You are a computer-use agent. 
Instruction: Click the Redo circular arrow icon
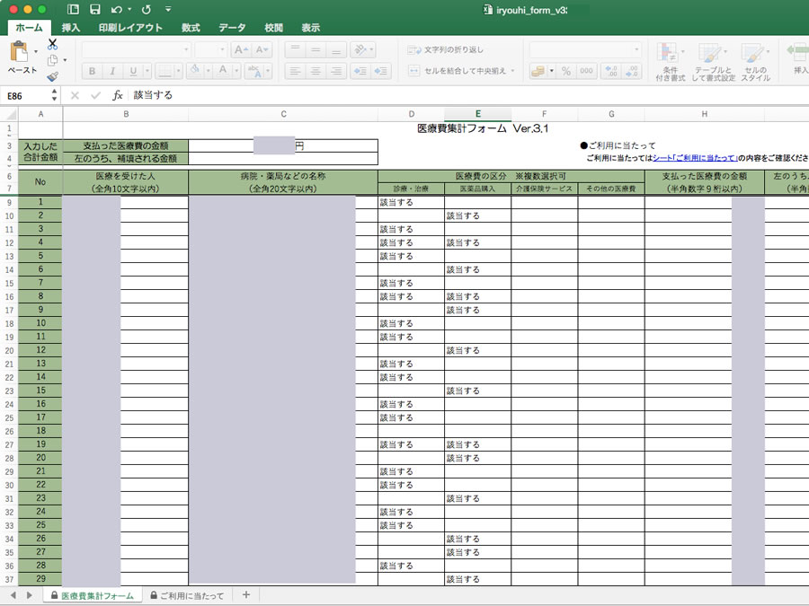(x=147, y=9)
